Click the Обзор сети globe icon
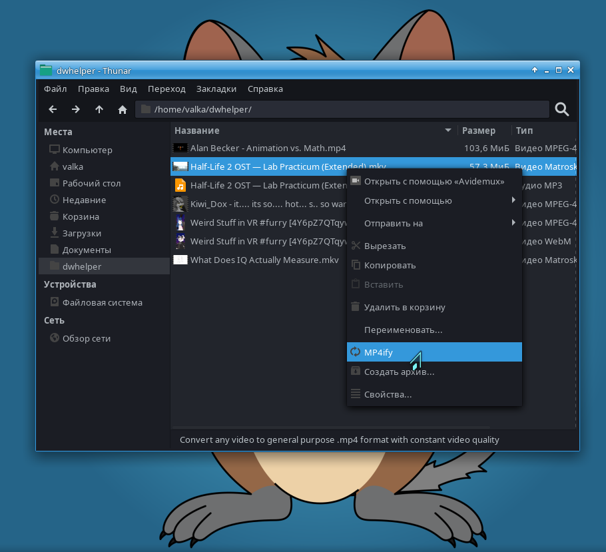606x552 pixels. click(55, 338)
